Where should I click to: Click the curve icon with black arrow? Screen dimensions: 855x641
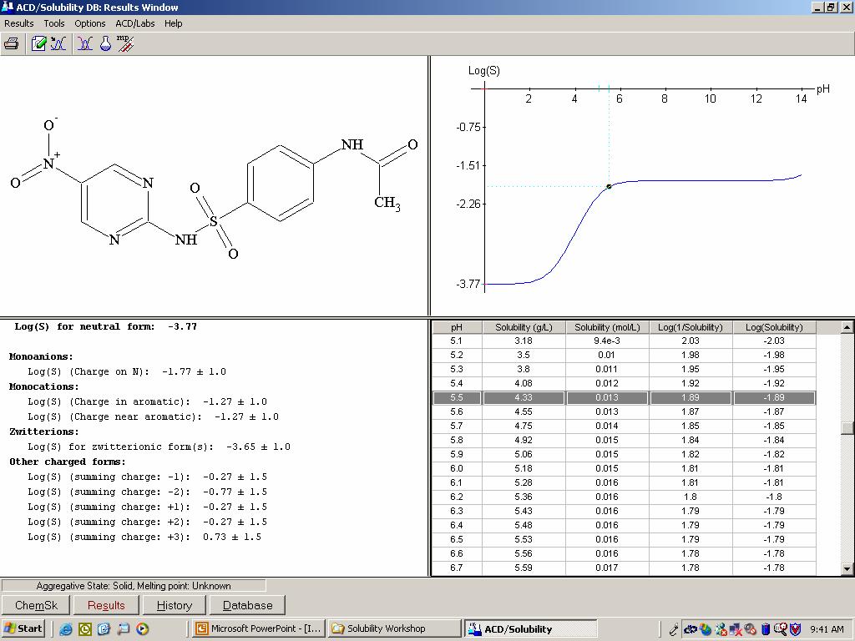click(58, 43)
